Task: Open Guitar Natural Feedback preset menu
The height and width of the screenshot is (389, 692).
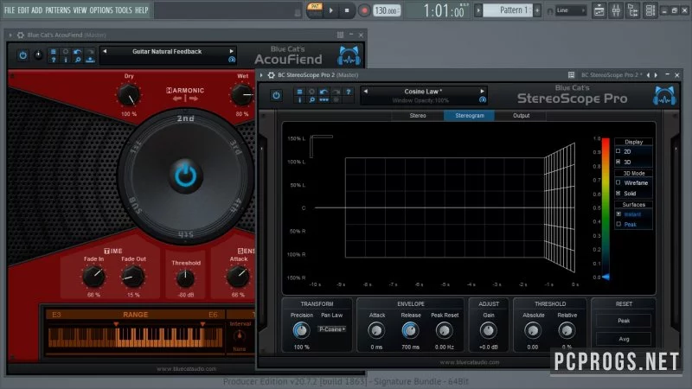Action: pyautogui.click(x=167, y=52)
